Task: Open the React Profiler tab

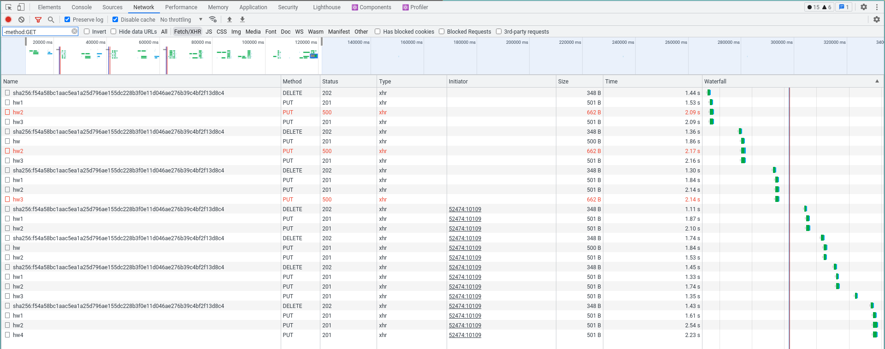Action: coord(415,7)
